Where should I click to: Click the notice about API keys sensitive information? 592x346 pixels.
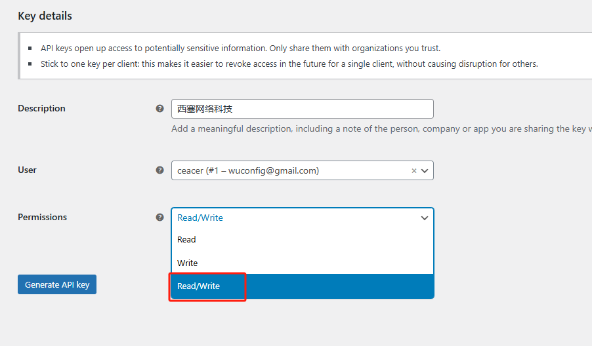pos(240,48)
